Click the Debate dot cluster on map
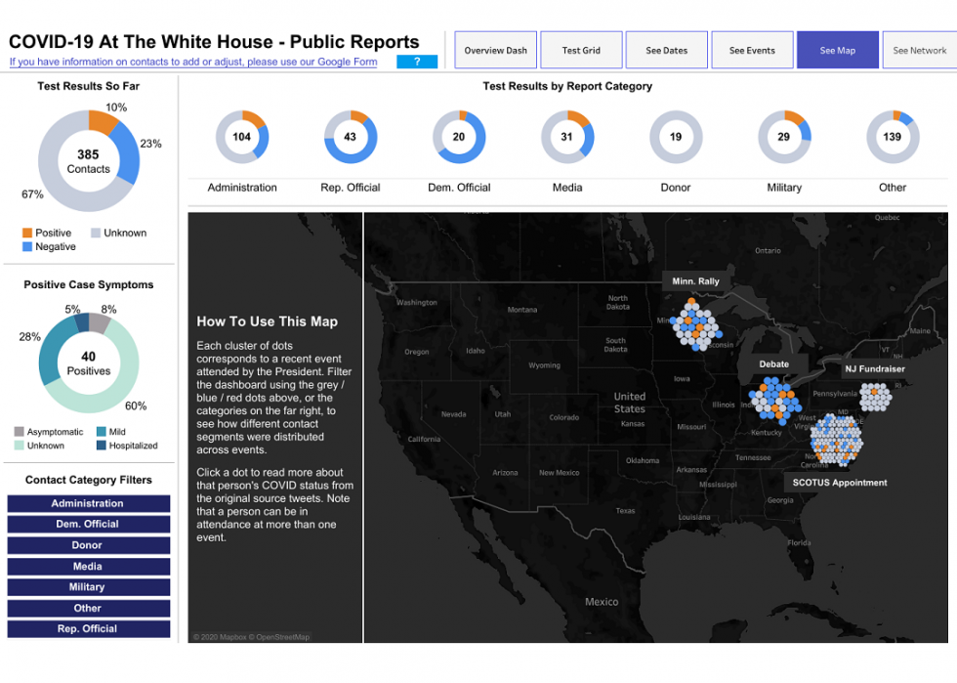This screenshot has height=683, width=957. coord(775,402)
